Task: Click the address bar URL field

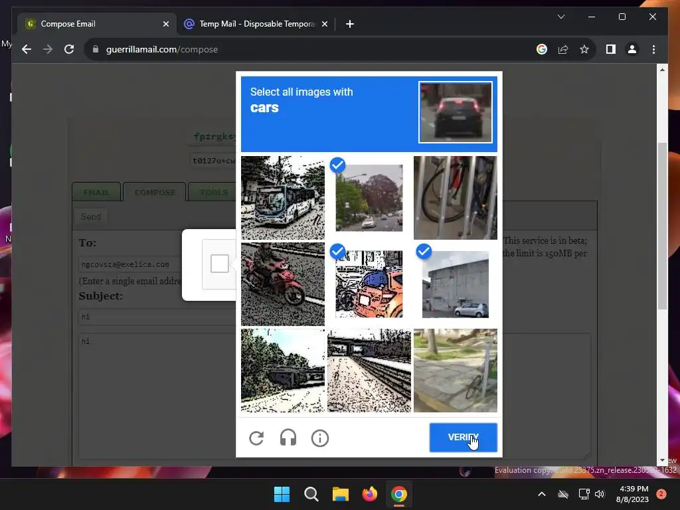Action: (x=312, y=49)
